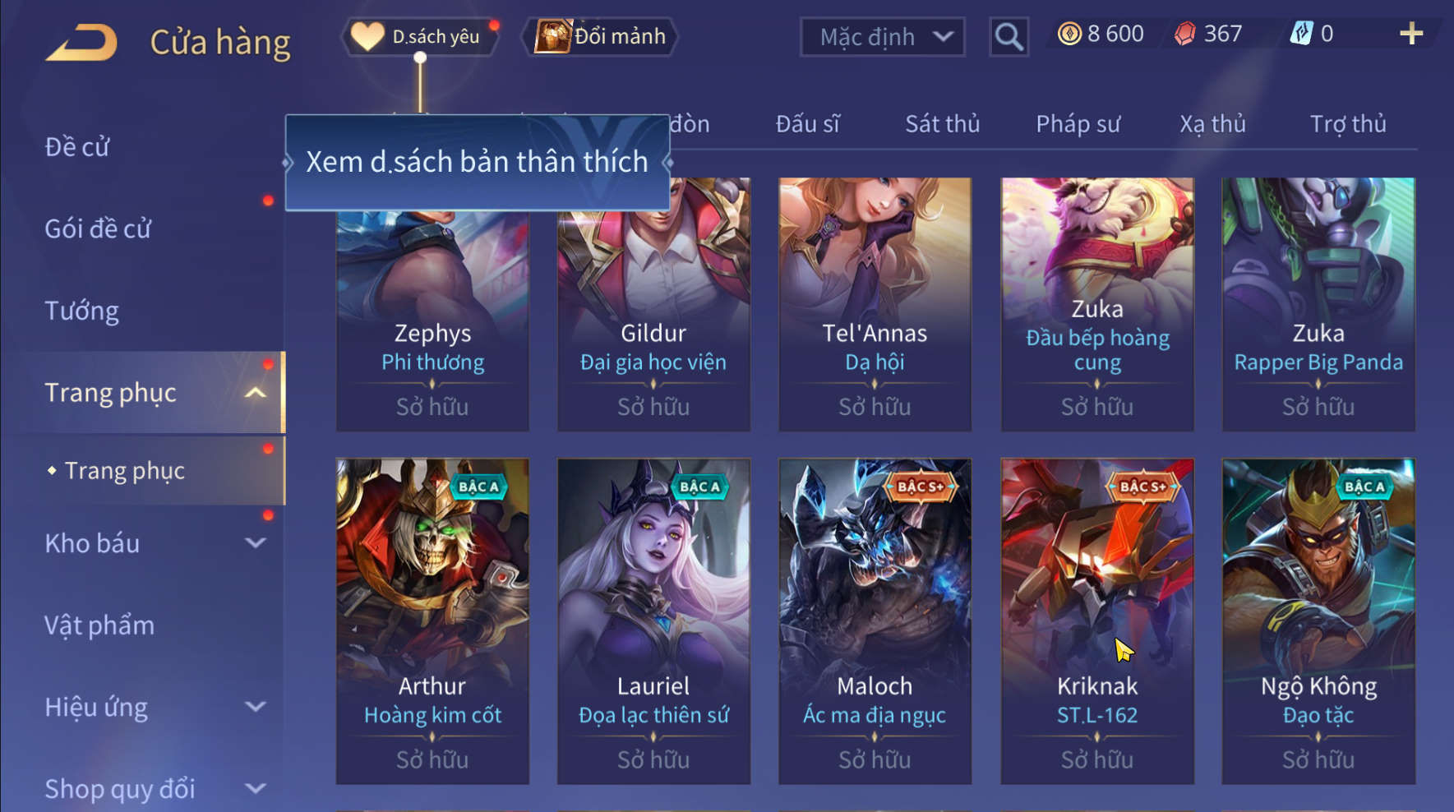Click the back arrow icon beside Cửa hàng
The width and height of the screenshot is (1454, 812).
pos(81,43)
